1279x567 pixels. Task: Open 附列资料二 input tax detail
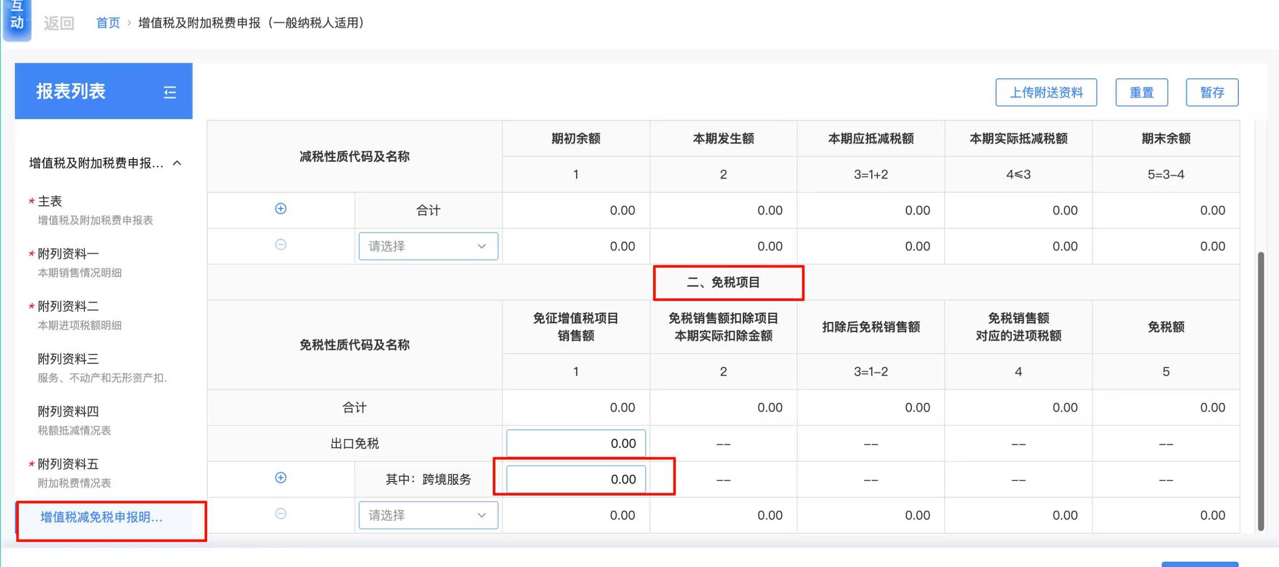(68, 307)
